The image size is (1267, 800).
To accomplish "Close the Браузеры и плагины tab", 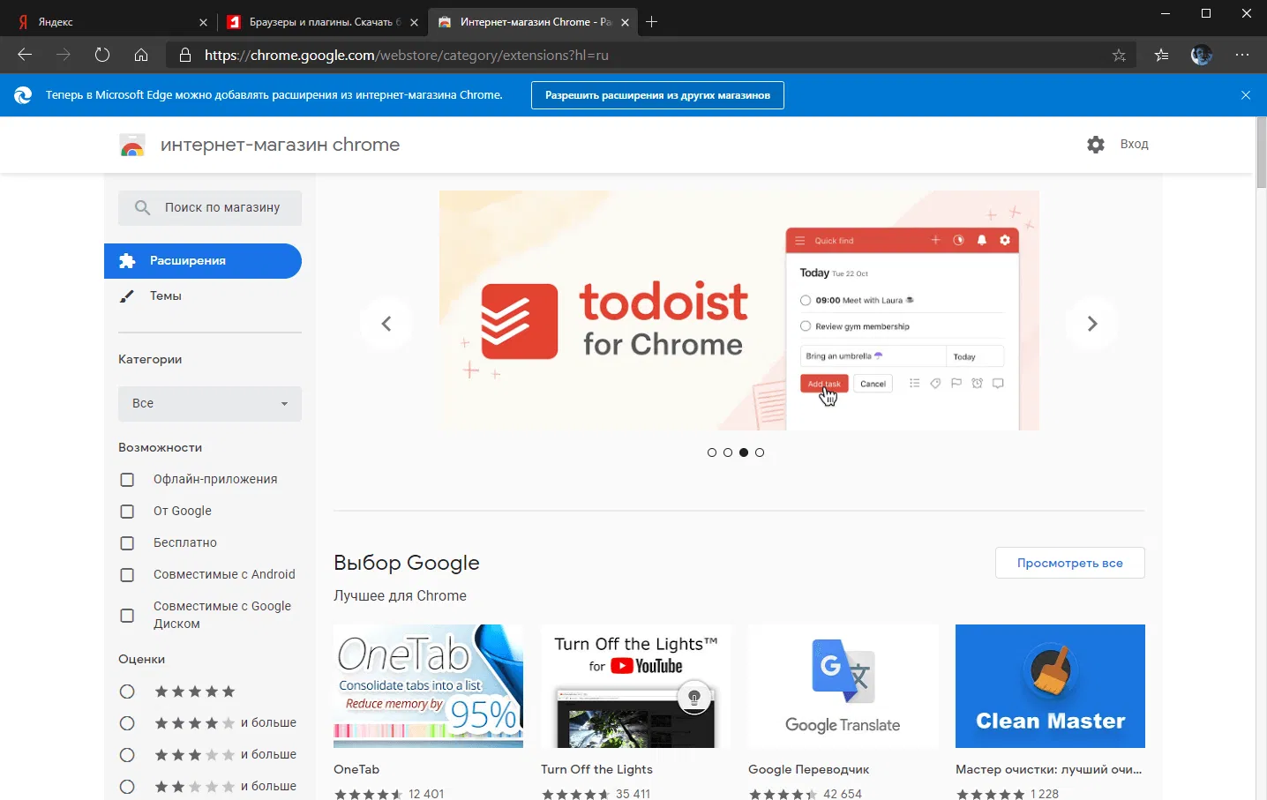I will (414, 22).
